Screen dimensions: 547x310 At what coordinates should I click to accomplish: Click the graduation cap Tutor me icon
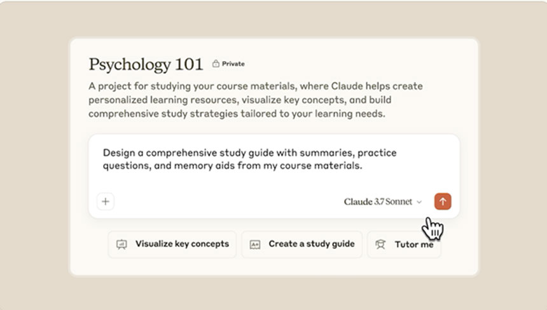tap(380, 245)
